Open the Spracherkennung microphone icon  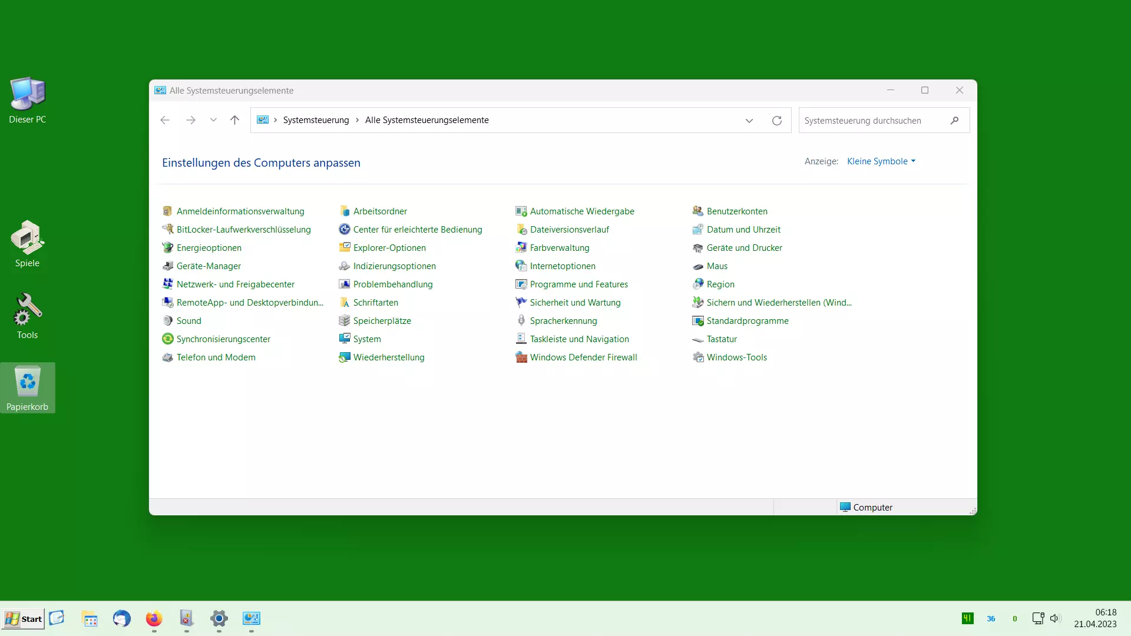click(x=521, y=320)
